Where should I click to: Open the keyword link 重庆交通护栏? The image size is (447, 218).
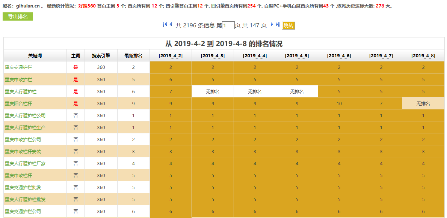[x=19, y=67]
